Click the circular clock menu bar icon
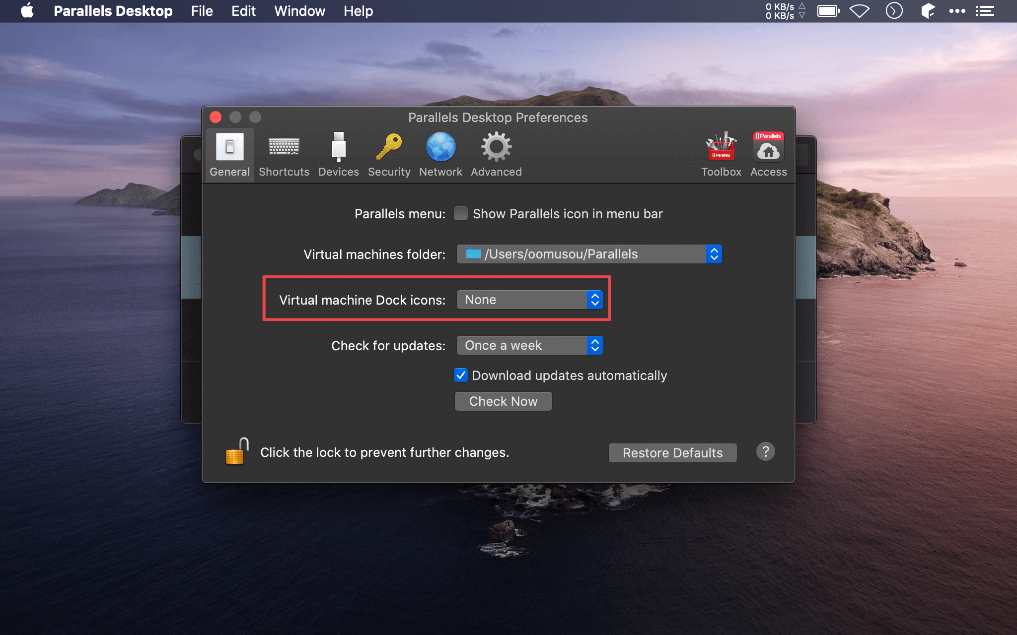This screenshot has width=1017, height=635. 894,11
